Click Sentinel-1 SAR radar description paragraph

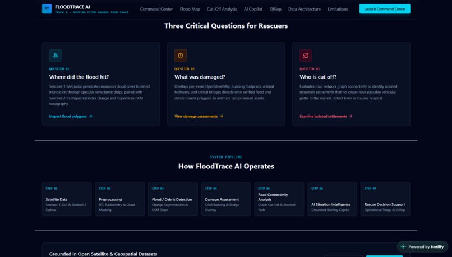coord(100,95)
